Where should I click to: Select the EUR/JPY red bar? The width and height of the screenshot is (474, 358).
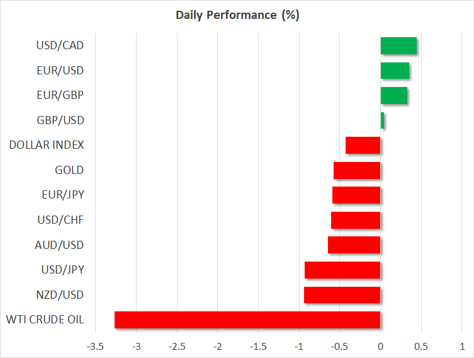pyautogui.click(x=356, y=195)
